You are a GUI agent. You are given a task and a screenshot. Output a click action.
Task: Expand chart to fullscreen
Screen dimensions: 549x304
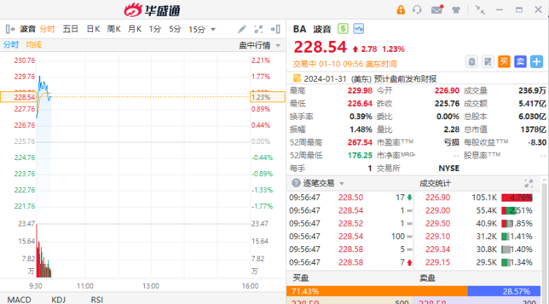pos(258,29)
